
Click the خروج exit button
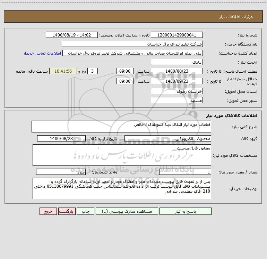click(x=48, y=211)
